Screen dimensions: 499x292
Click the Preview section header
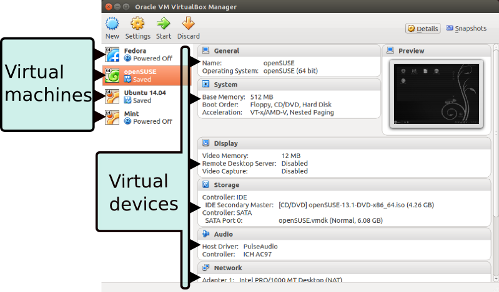pos(437,51)
